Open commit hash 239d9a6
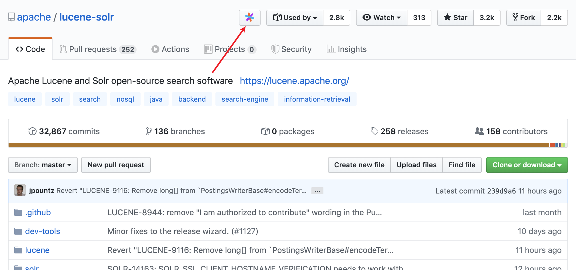 [501, 191]
